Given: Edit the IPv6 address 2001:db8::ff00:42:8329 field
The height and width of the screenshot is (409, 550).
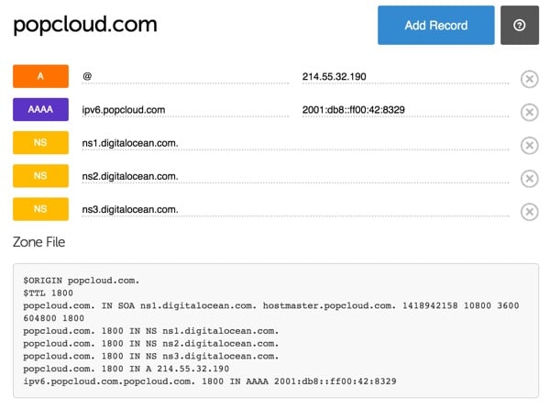Looking at the screenshot, I should (403, 110).
